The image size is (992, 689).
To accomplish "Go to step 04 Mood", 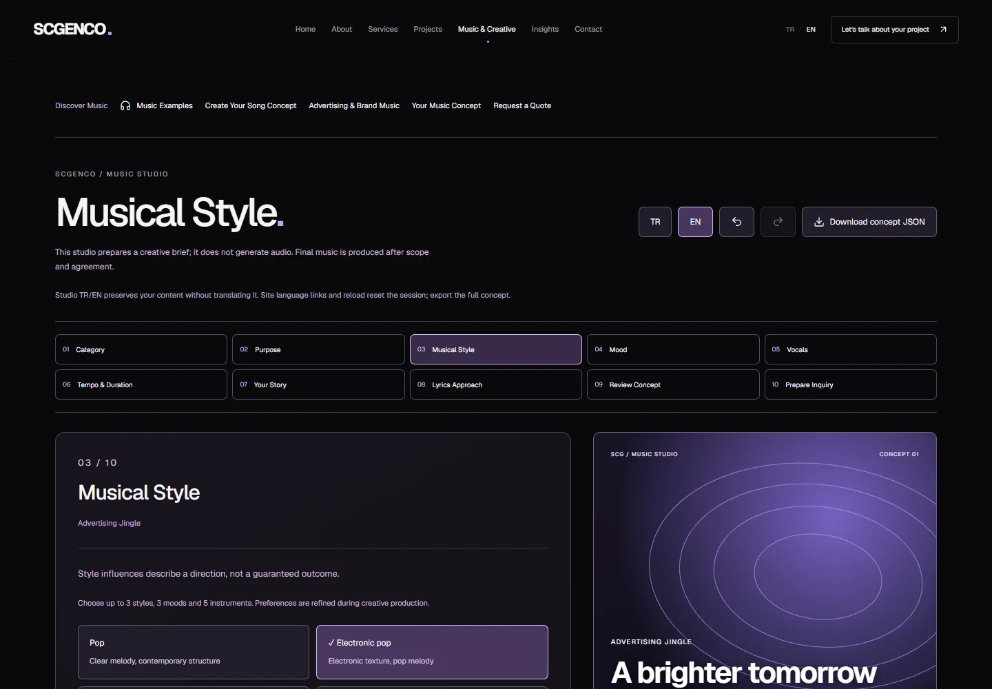I will (x=673, y=349).
